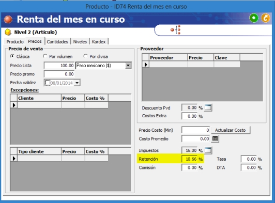
Task: Open the Descuento Pvd window icon
Action: [208, 107]
